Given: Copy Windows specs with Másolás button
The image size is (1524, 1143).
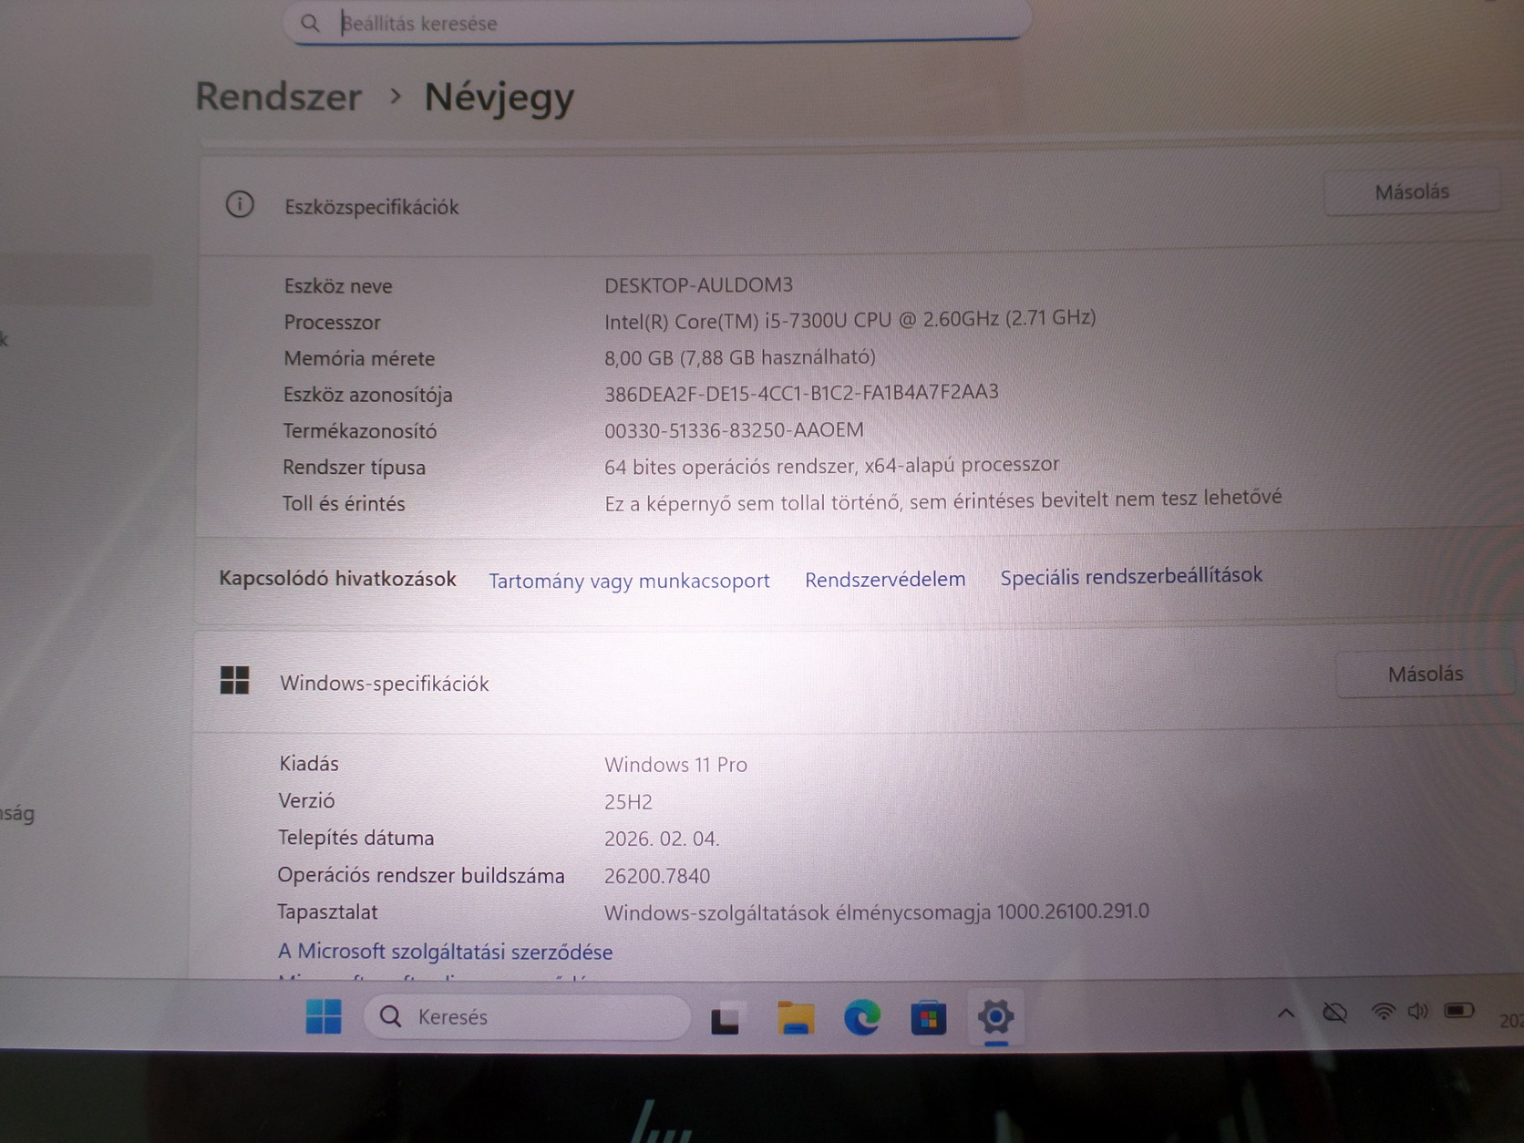Looking at the screenshot, I should point(1425,674).
